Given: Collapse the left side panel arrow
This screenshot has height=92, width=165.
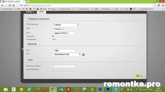Looking at the screenshot, I should coord(22,49).
